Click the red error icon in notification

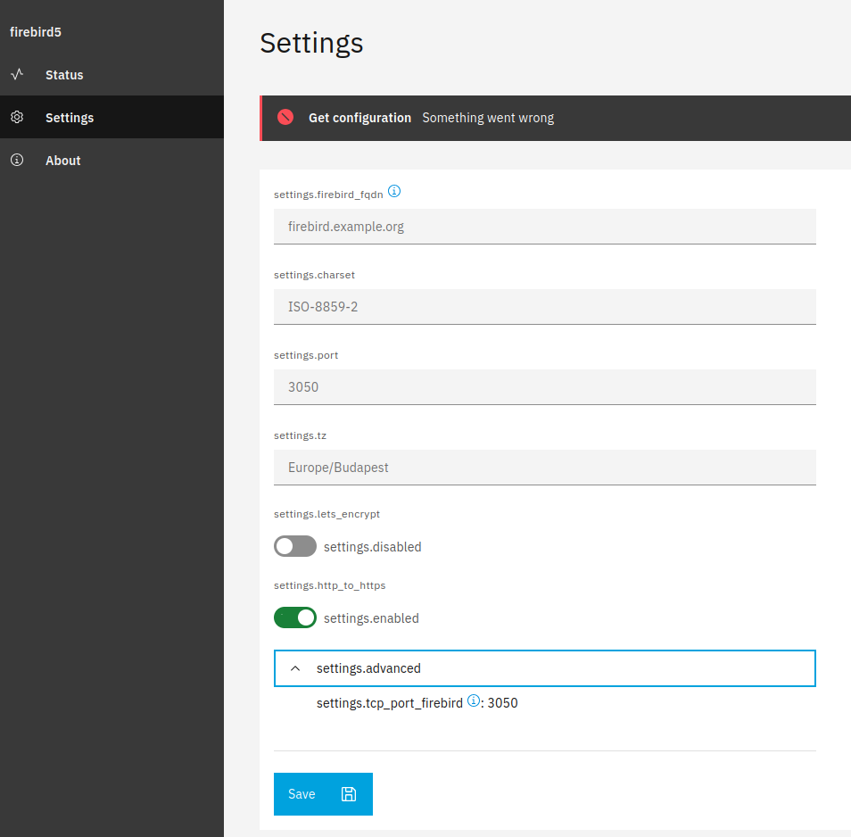[285, 117]
